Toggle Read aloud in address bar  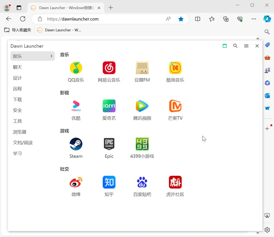coord(168,19)
